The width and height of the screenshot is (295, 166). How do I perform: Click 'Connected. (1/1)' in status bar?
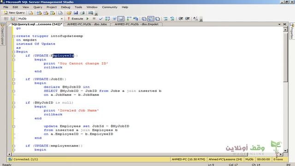tap(26, 159)
